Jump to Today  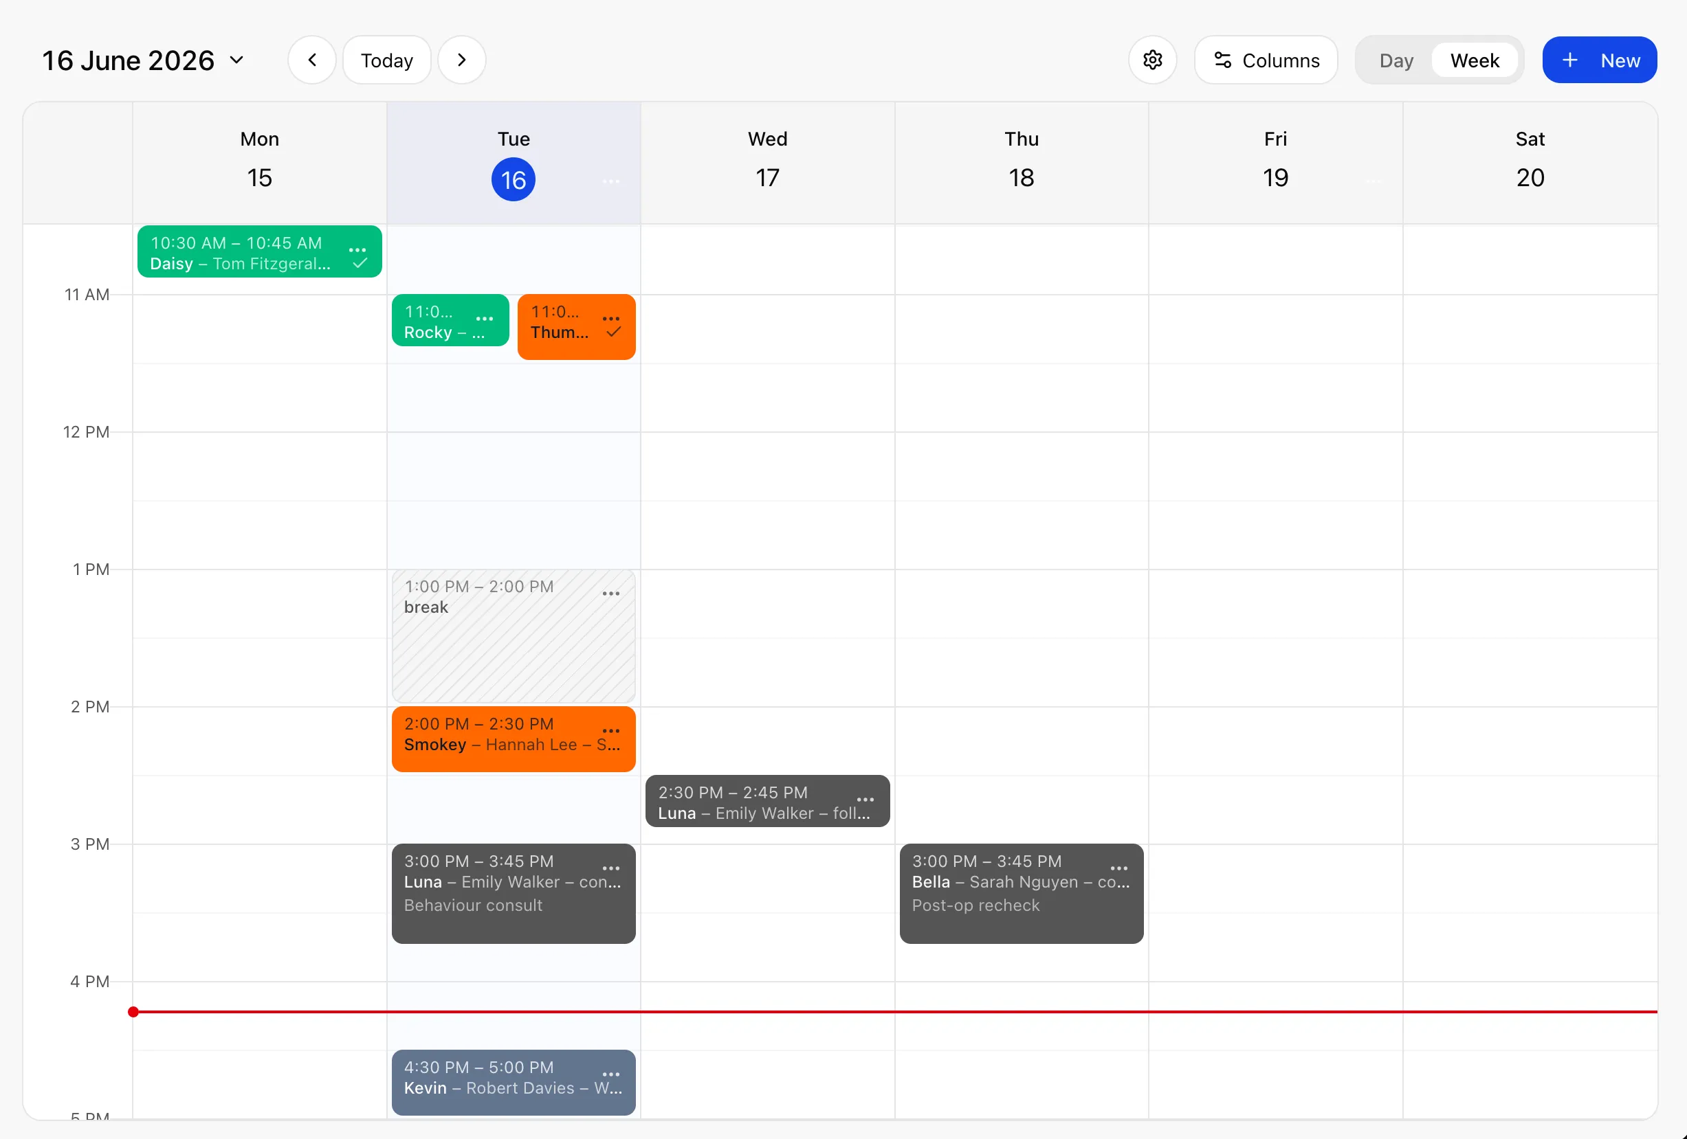click(x=387, y=60)
